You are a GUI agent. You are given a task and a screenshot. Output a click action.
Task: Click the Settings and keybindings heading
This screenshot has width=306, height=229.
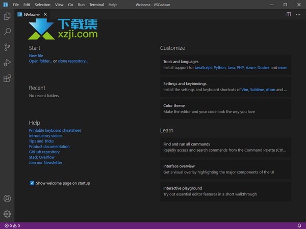pos(185,83)
